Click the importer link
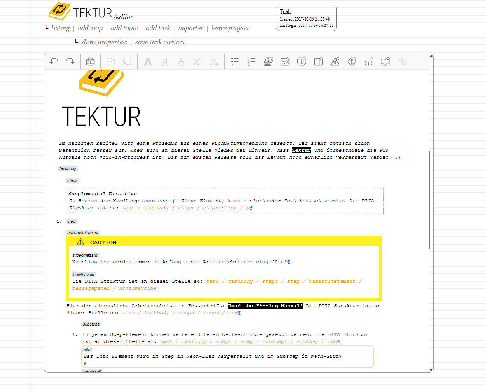Image resolution: width=486 pixels, height=392 pixels. click(x=191, y=28)
